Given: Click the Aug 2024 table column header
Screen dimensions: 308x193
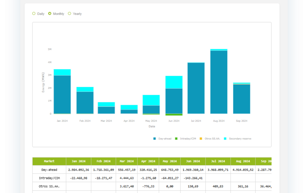Looking at the screenshot, I should (243, 161).
